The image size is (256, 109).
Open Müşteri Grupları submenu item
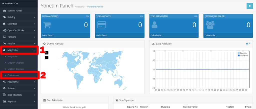click(x=19, y=63)
